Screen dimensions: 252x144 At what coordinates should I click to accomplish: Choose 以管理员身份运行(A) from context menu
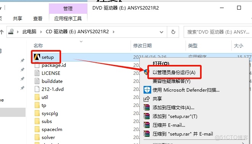click(x=174, y=72)
